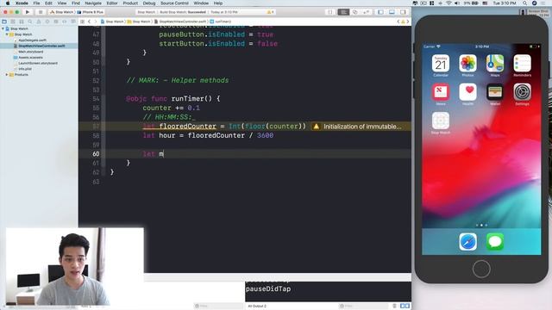Image resolution: width=552 pixels, height=310 pixels.
Task: Collapse the Stop Watch group folder
Action: pyautogui.click(x=7, y=34)
